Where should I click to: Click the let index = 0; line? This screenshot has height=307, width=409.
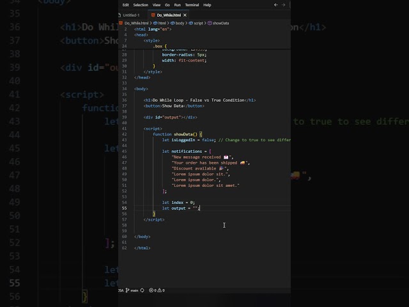click(x=178, y=203)
